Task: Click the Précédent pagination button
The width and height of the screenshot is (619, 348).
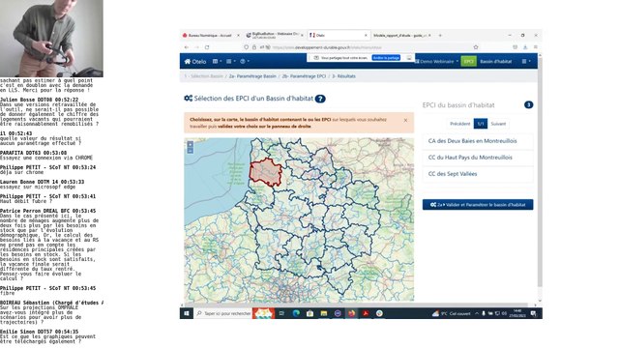Action: 460,124
